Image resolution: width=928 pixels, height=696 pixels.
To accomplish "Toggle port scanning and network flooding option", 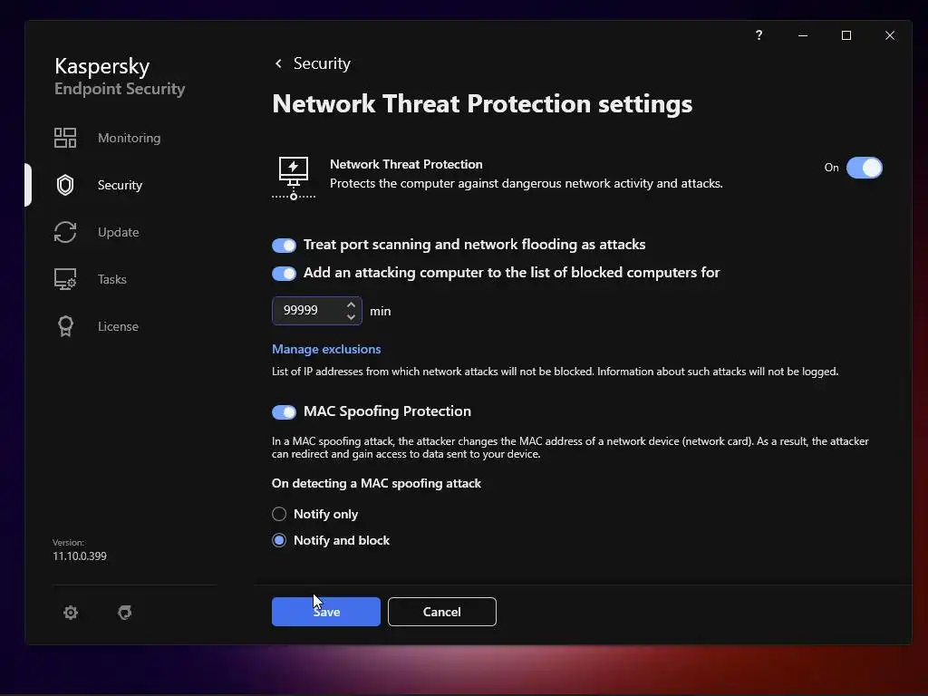I will 284,245.
